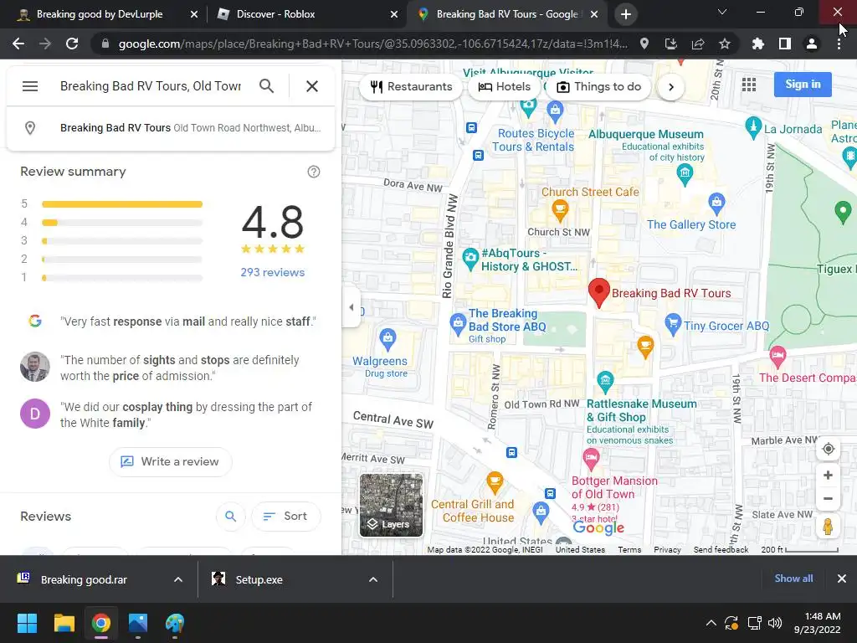This screenshot has width=857, height=643.
Task: Filter map by Restaurants chip
Action: point(411,86)
